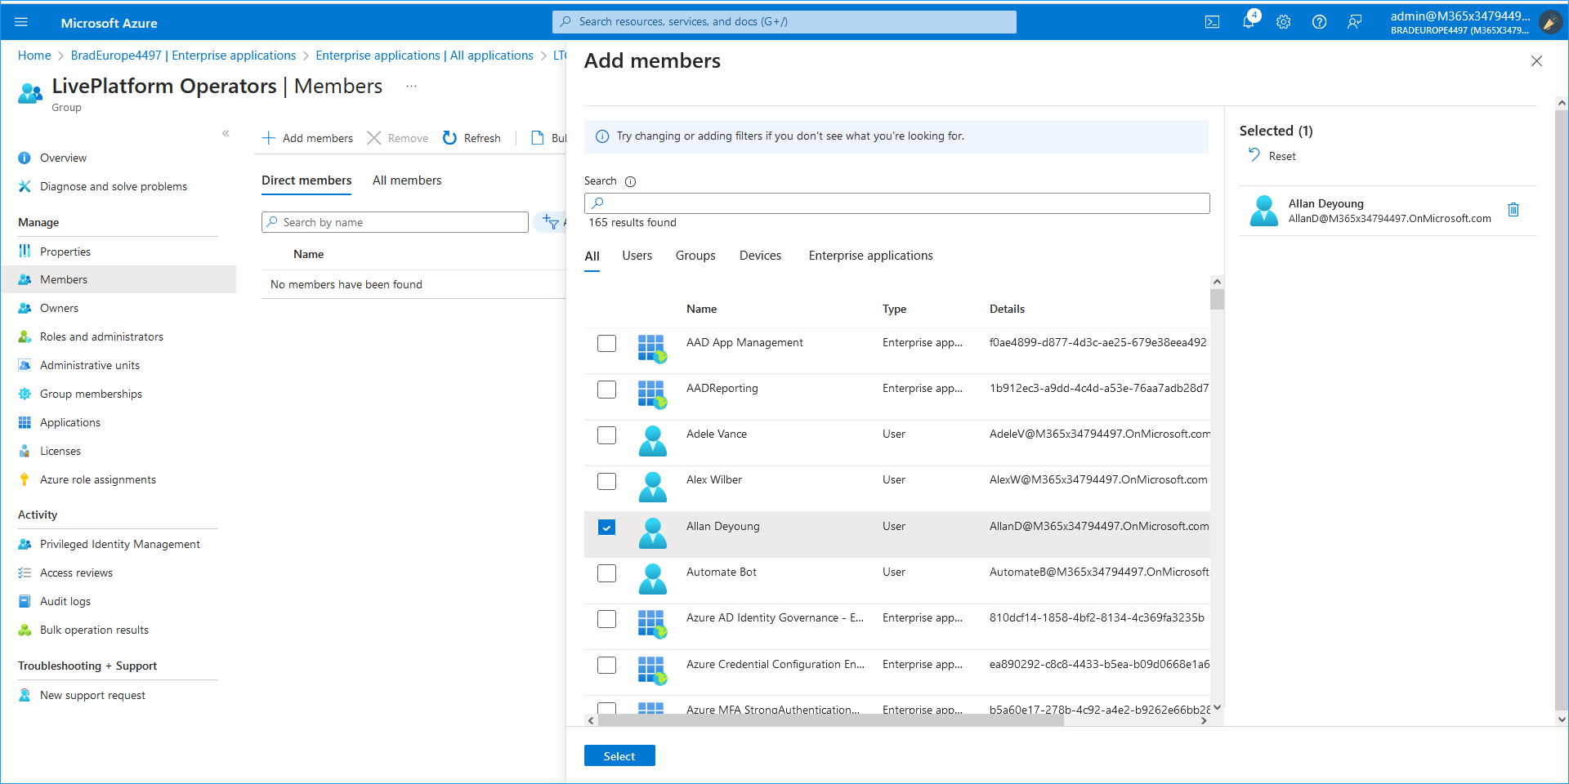This screenshot has width=1569, height=784.
Task: Click the Search info icon
Action: pos(630,181)
